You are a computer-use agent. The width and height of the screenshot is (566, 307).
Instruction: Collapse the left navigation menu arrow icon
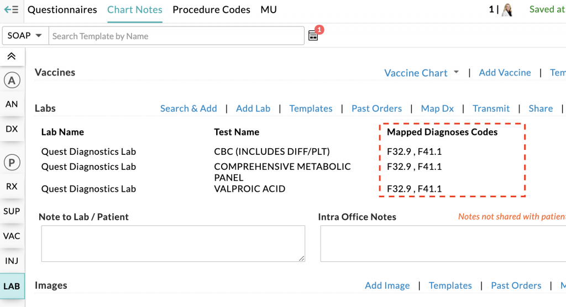point(11,10)
